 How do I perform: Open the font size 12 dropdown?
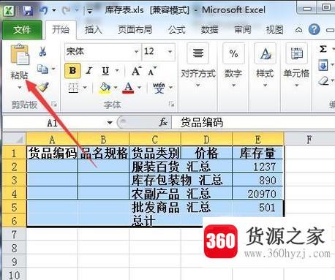click(170, 52)
